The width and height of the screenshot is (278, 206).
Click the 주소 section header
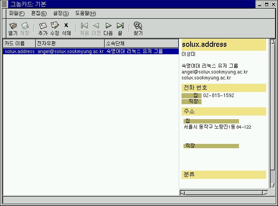pos(224,111)
